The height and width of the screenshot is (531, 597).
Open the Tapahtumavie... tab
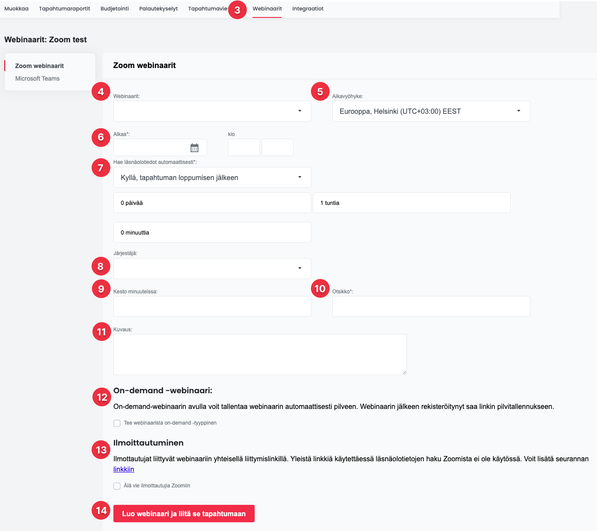click(x=208, y=9)
